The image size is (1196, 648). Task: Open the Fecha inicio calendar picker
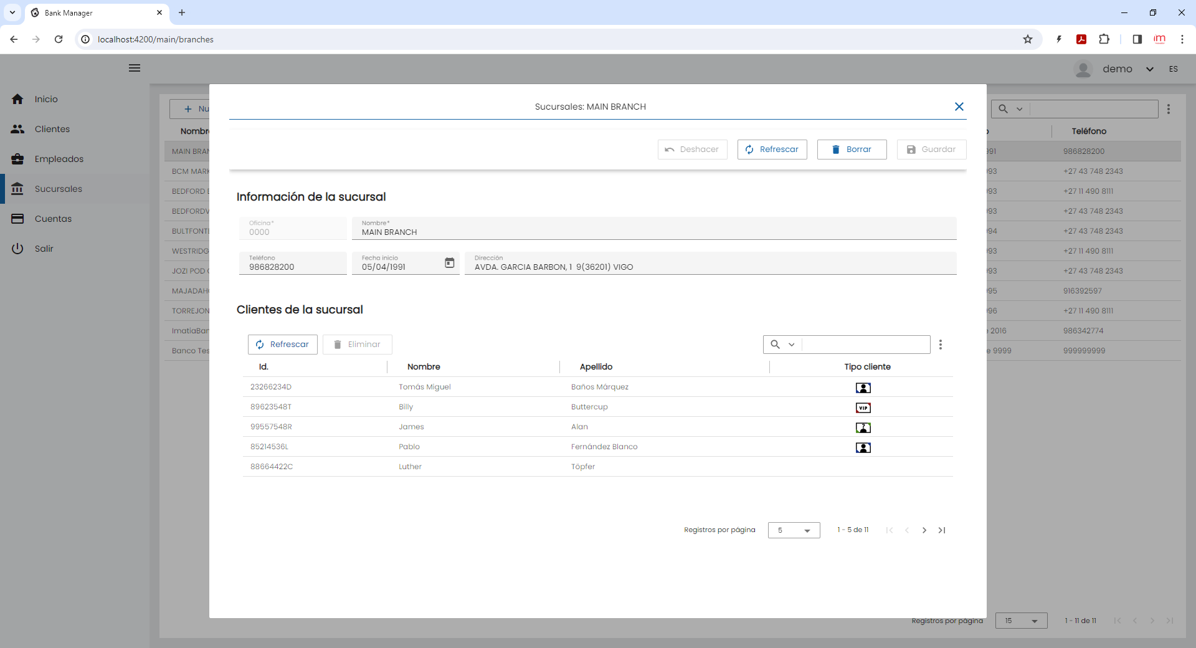pyautogui.click(x=449, y=263)
